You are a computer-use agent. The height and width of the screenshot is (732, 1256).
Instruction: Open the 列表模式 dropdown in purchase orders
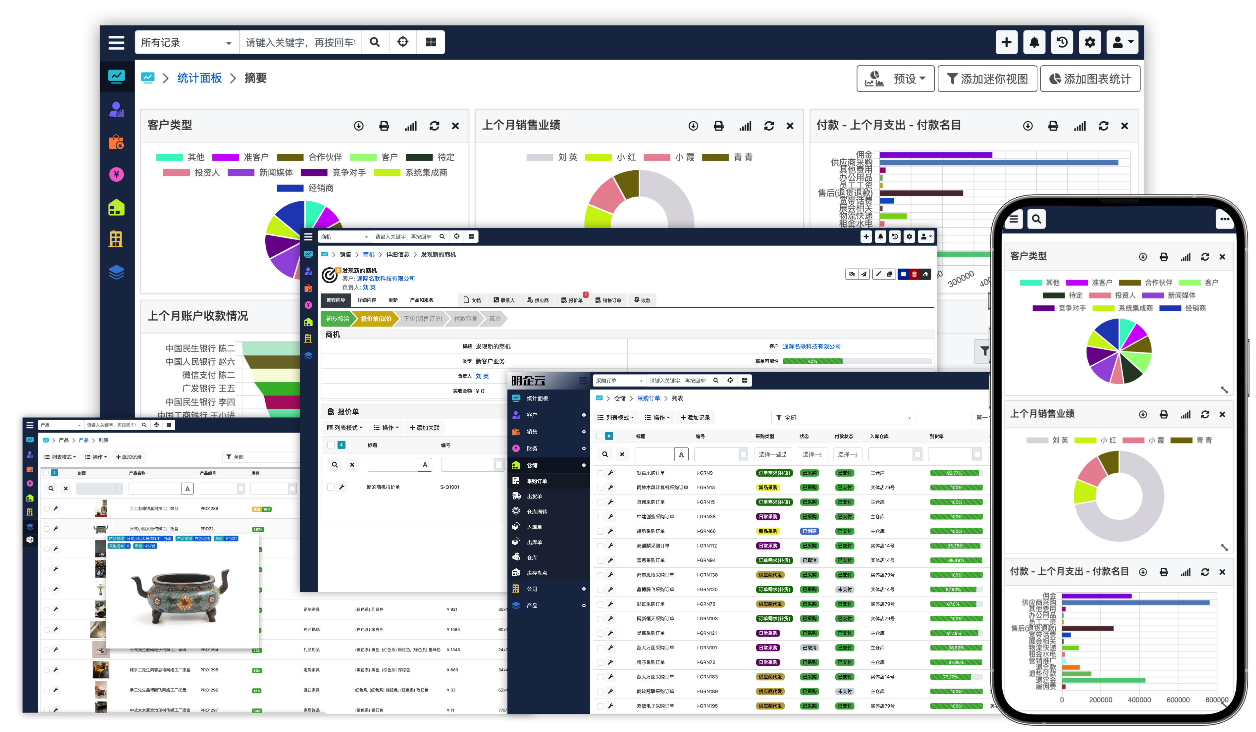(x=615, y=418)
